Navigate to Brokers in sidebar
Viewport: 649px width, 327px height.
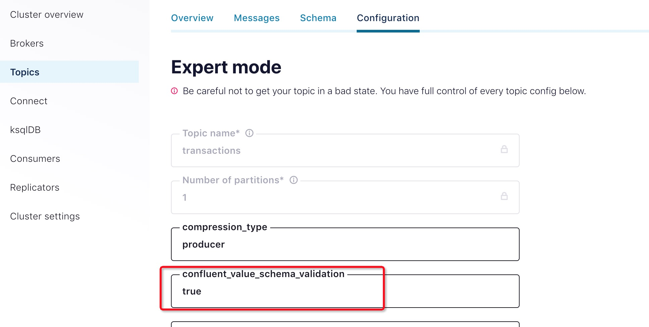click(x=27, y=44)
